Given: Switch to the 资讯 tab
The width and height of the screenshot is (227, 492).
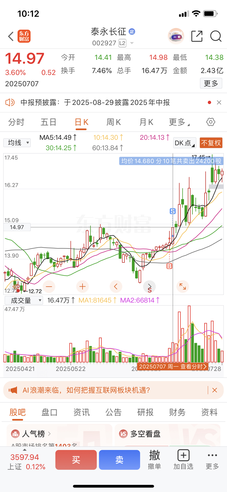Looking at the screenshot, I should (81, 412).
